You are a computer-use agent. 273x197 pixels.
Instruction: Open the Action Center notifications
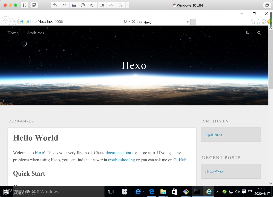click(244, 192)
